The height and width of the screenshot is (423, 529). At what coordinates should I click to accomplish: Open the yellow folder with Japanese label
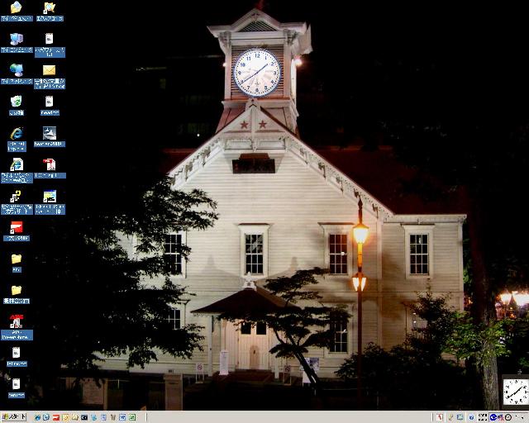coord(17,290)
